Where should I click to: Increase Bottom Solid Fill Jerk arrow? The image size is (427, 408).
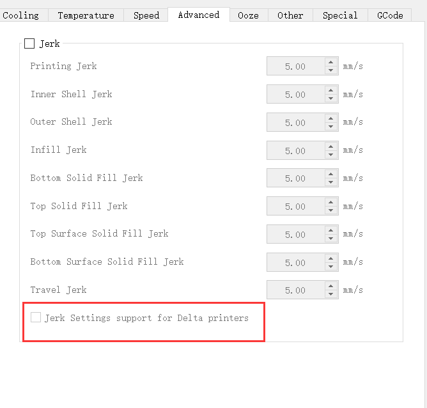[x=331, y=175]
